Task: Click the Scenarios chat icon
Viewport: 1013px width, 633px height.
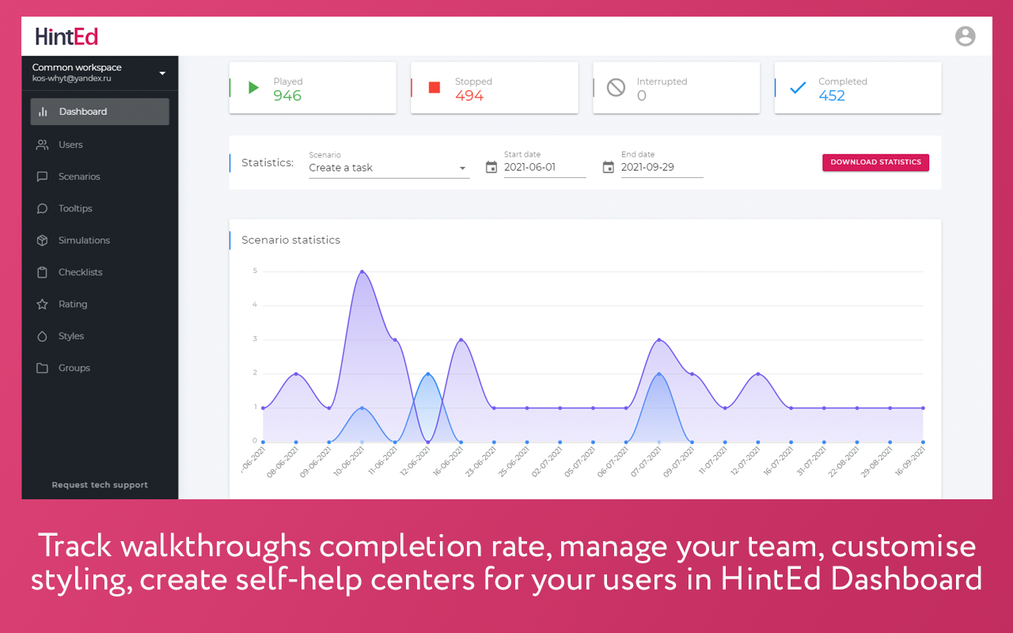Action: coord(43,177)
